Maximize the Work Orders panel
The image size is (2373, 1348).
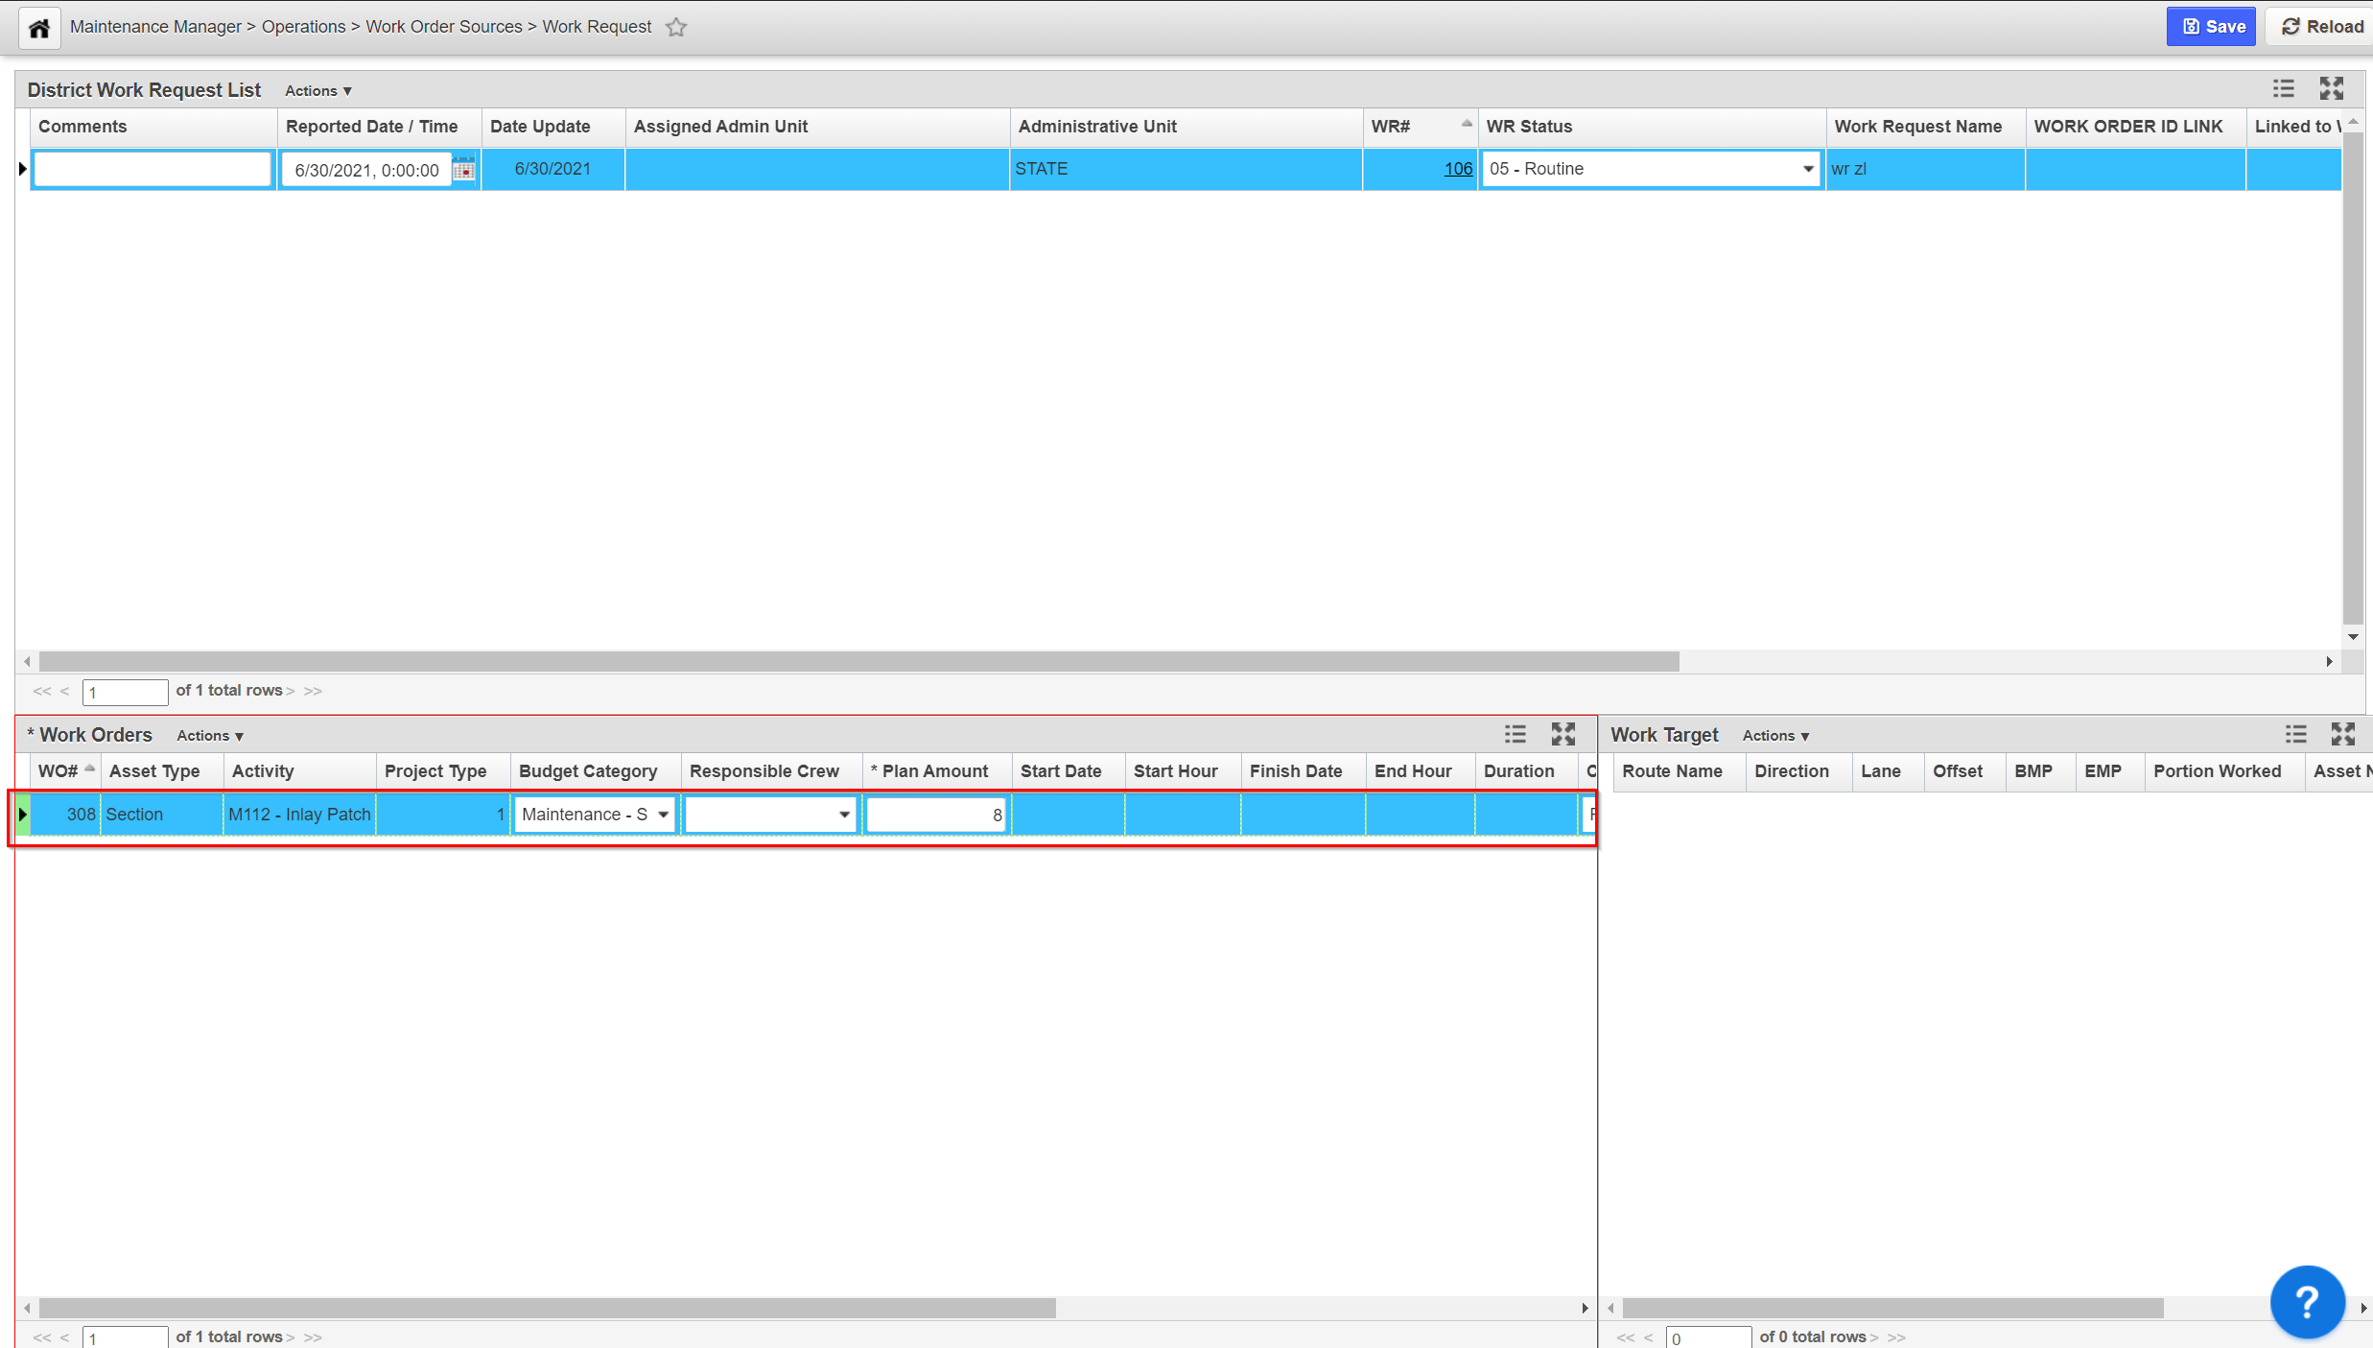[1563, 735]
